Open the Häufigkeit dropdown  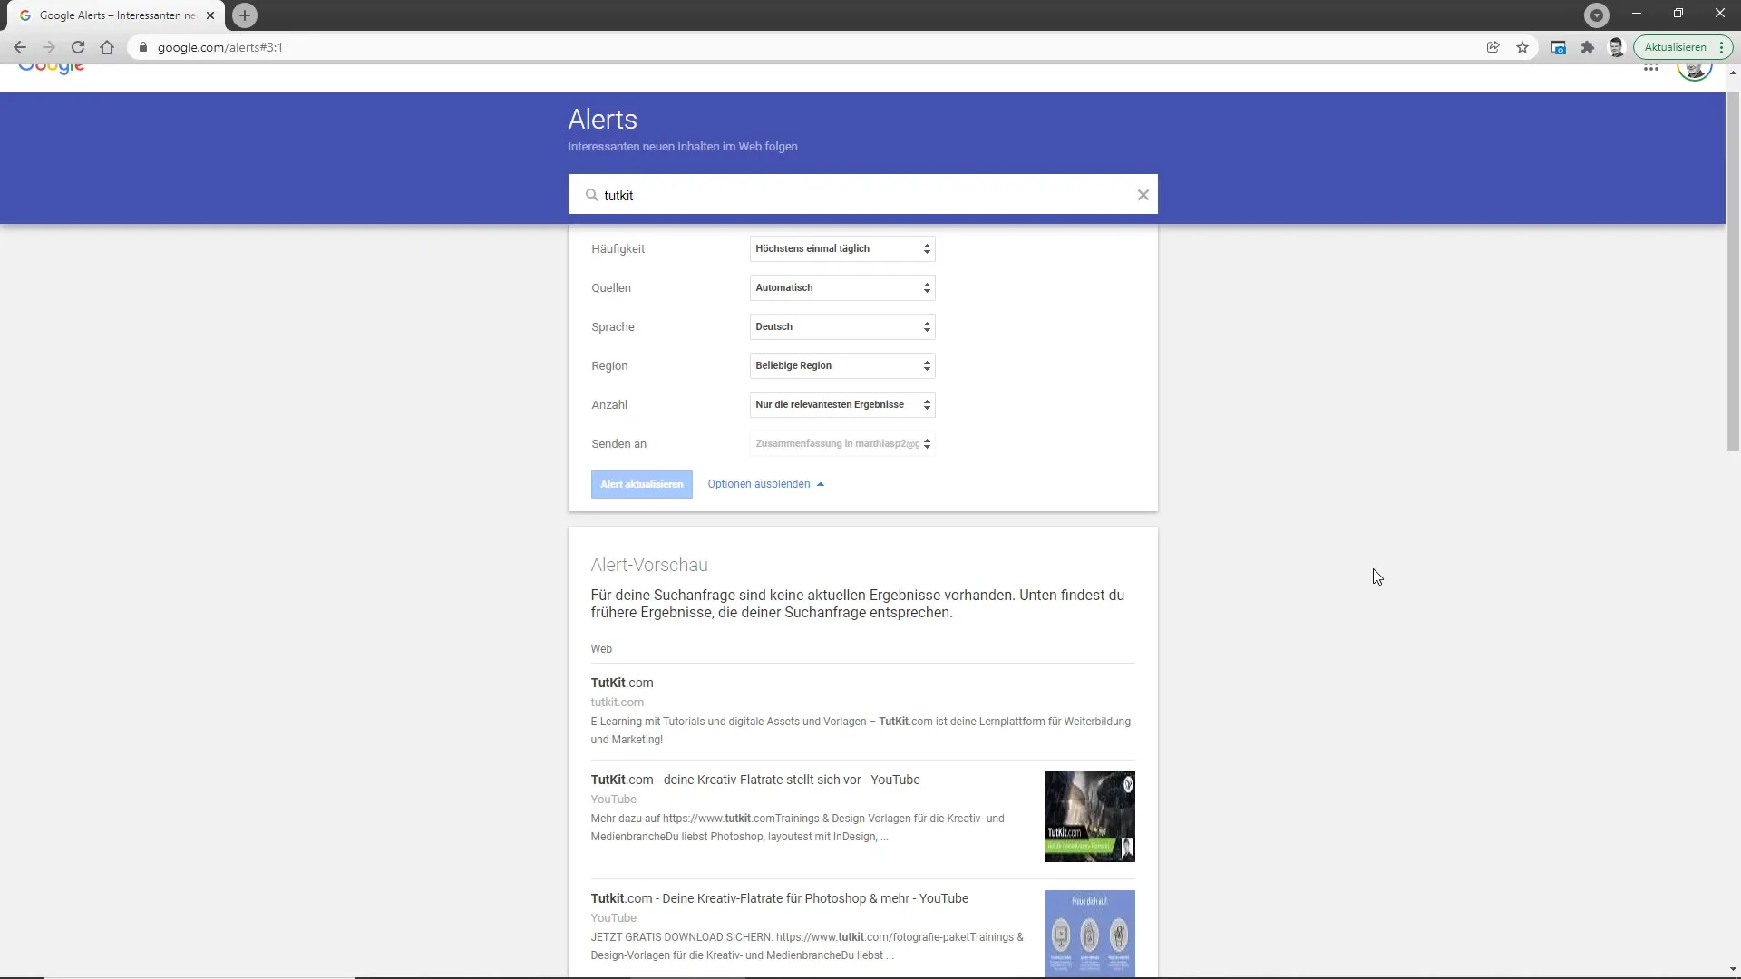(x=842, y=248)
